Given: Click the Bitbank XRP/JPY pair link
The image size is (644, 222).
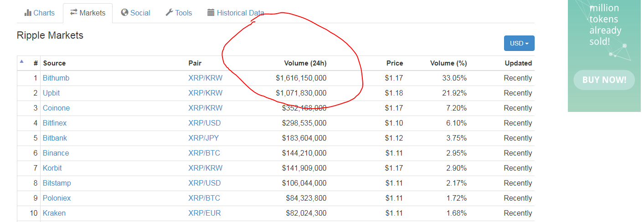Looking at the screenshot, I should (203, 138).
